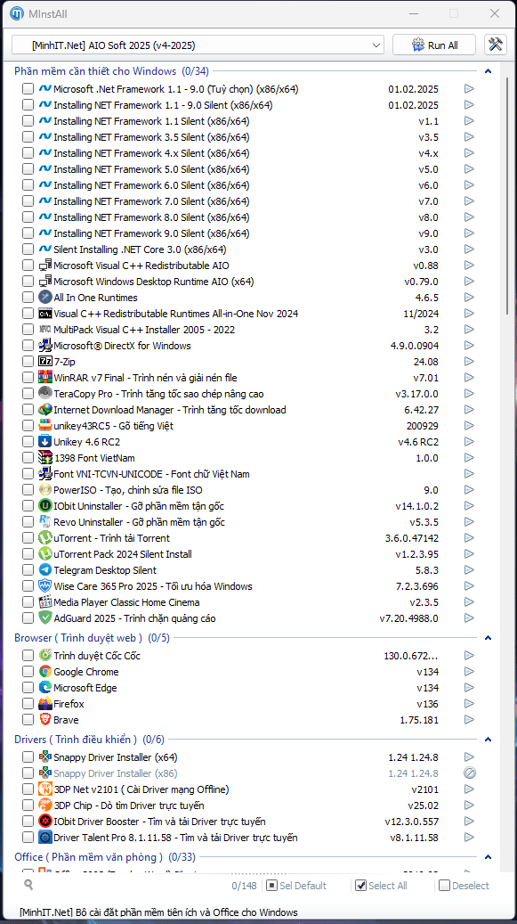This screenshot has width=517, height=924.
Task: Click the 0/148 selection counter
Action: point(244,885)
